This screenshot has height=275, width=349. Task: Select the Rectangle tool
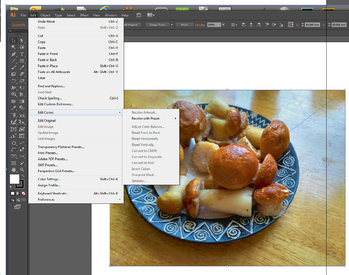coord(22,61)
